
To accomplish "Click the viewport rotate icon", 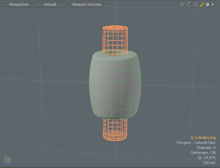I will pyautogui.click(x=189, y=5).
